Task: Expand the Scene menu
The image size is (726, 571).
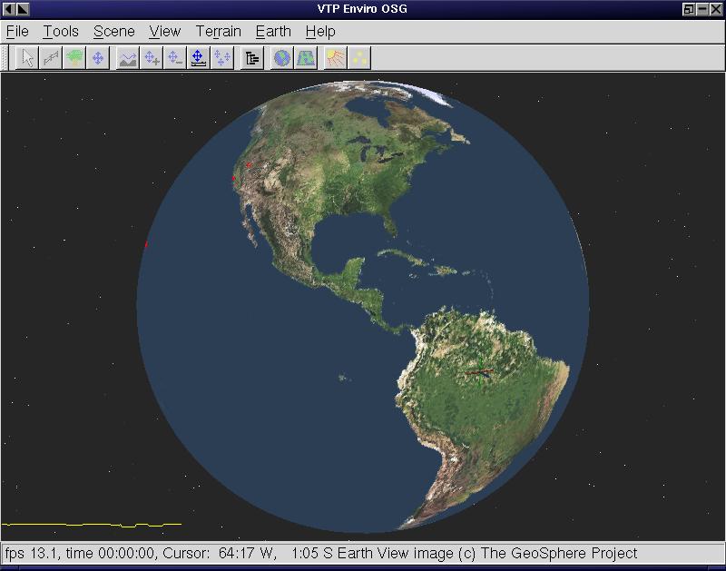Action: coord(113,31)
